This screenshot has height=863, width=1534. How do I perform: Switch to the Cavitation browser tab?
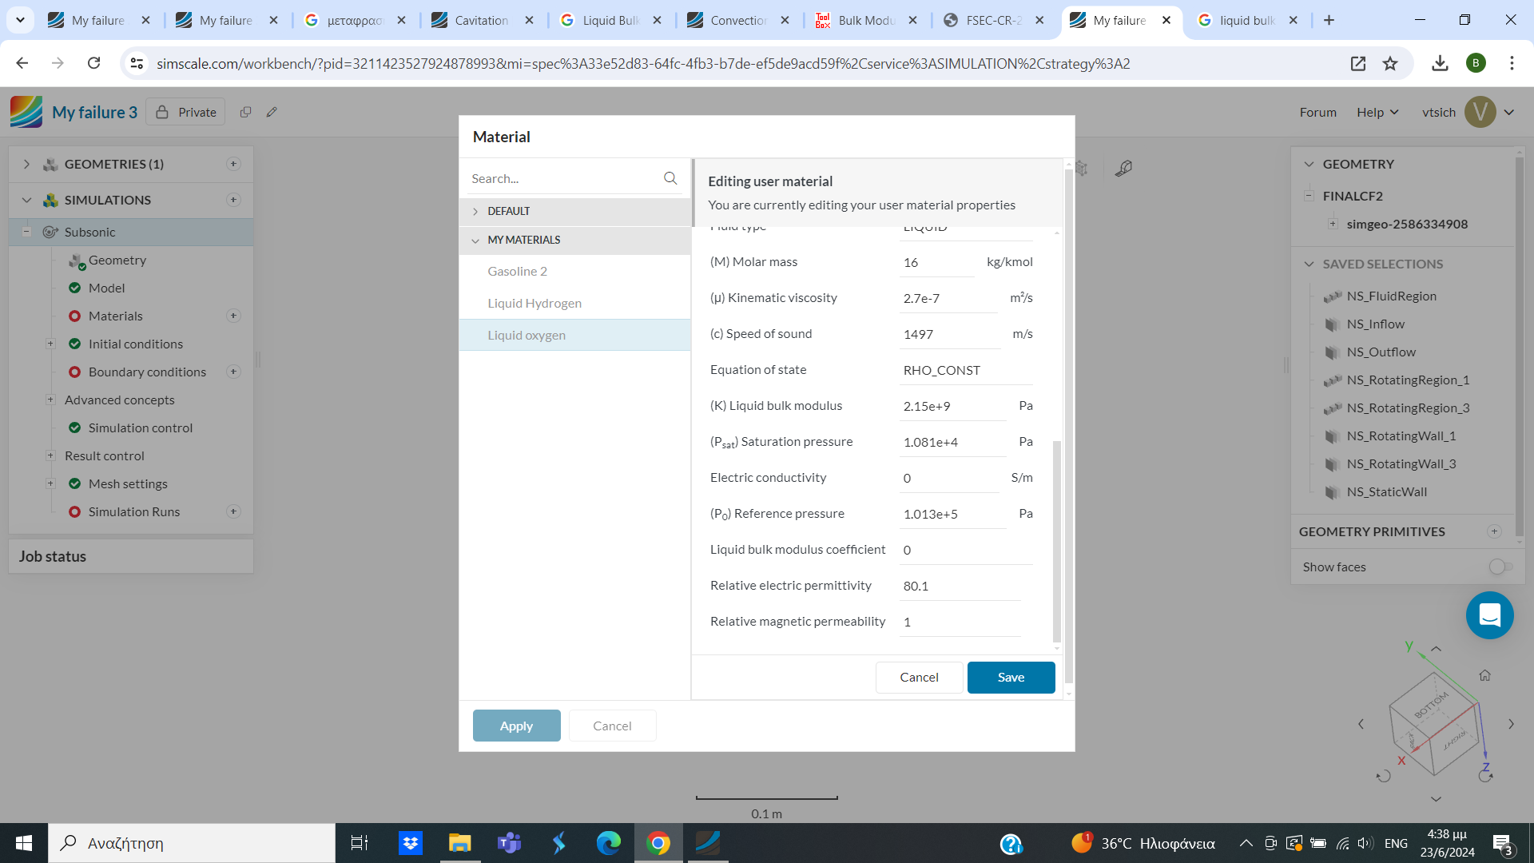coord(481,20)
